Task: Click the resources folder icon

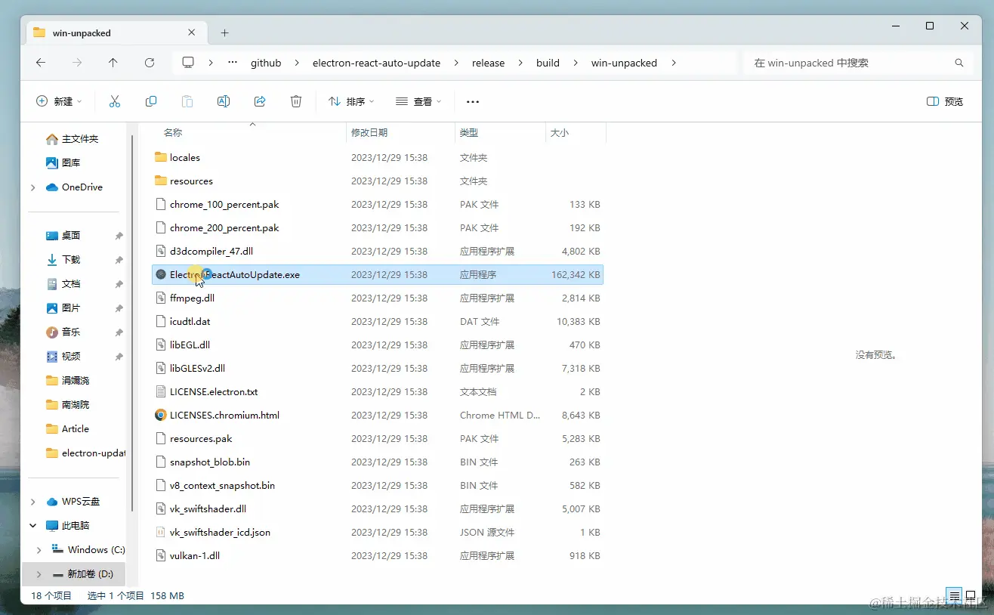Action: pos(160,181)
